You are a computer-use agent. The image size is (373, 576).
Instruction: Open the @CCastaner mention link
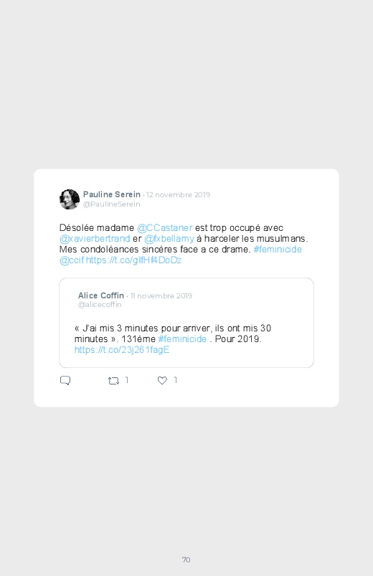pyautogui.click(x=165, y=228)
